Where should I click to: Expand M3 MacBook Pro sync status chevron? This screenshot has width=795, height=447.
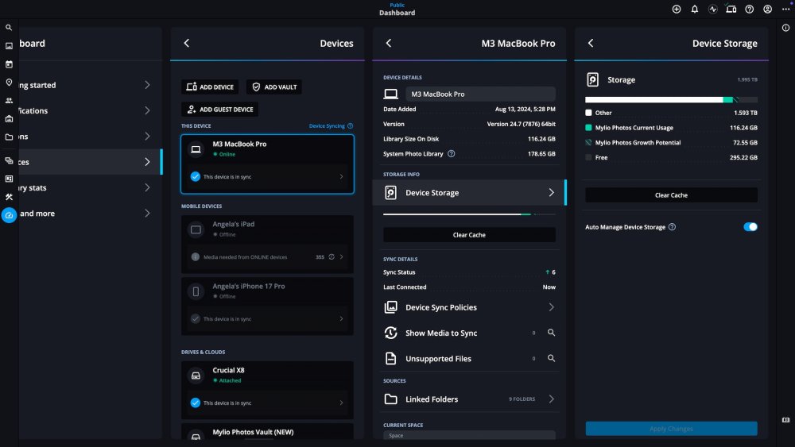click(341, 177)
